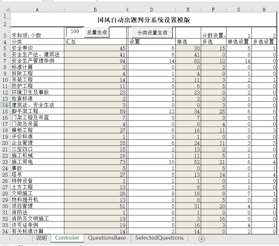The height and width of the screenshot is (246, 279).
Task: Select column G header
Action: click(238, 9)
